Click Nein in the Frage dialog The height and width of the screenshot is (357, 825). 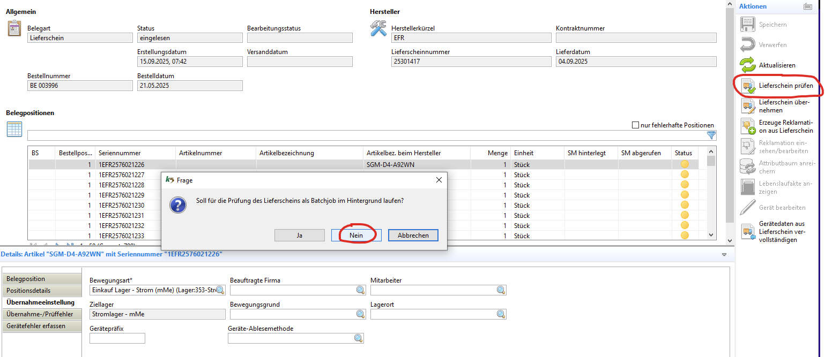pos(356,236)
